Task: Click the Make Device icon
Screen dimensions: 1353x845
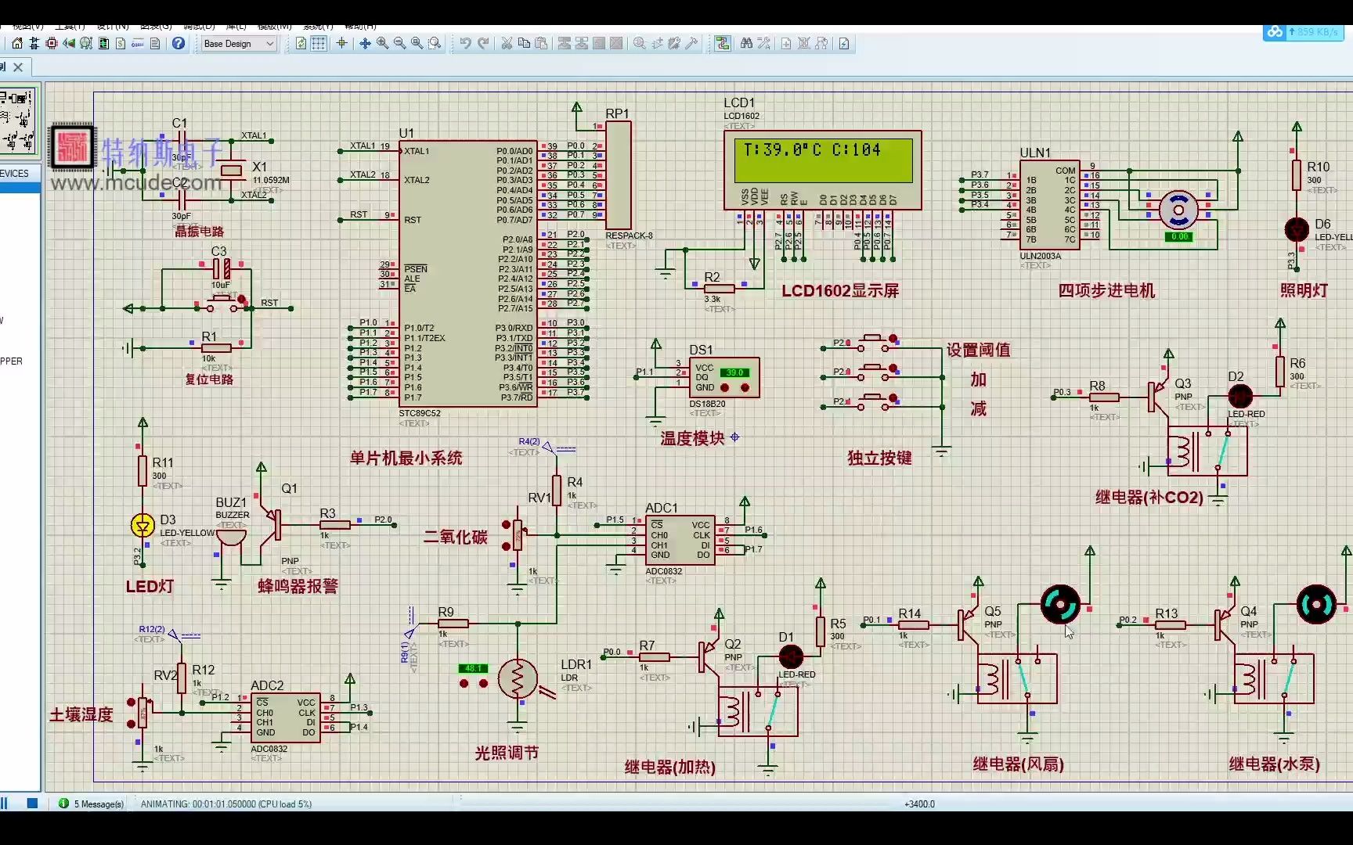Action: 657,44
